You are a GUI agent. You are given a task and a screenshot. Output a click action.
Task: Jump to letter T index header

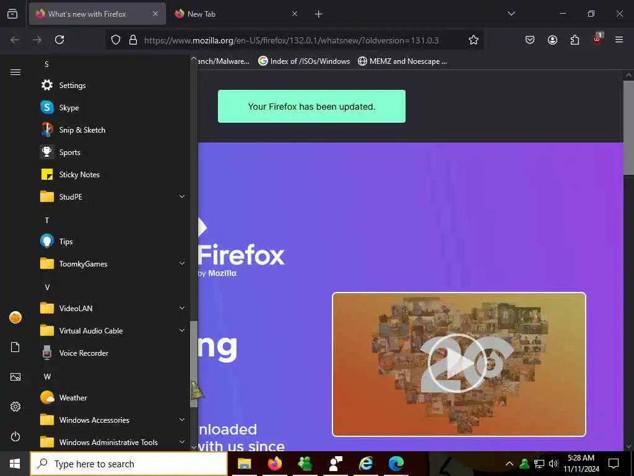(x=47, y=220)
